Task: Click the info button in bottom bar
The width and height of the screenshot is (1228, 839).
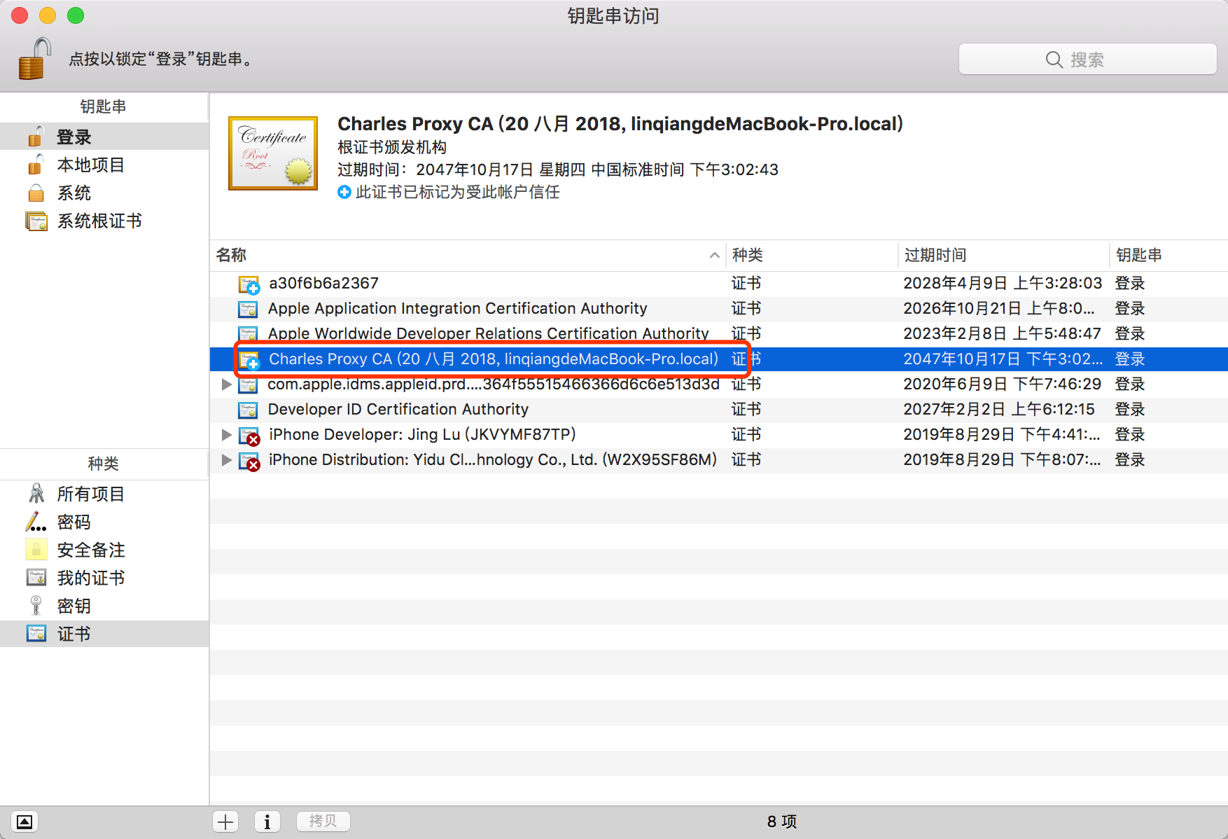Action: pyautogui.click(x=267, y=821)
